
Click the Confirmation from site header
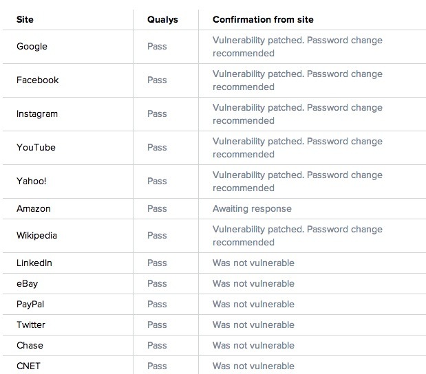tap(262, 19)
